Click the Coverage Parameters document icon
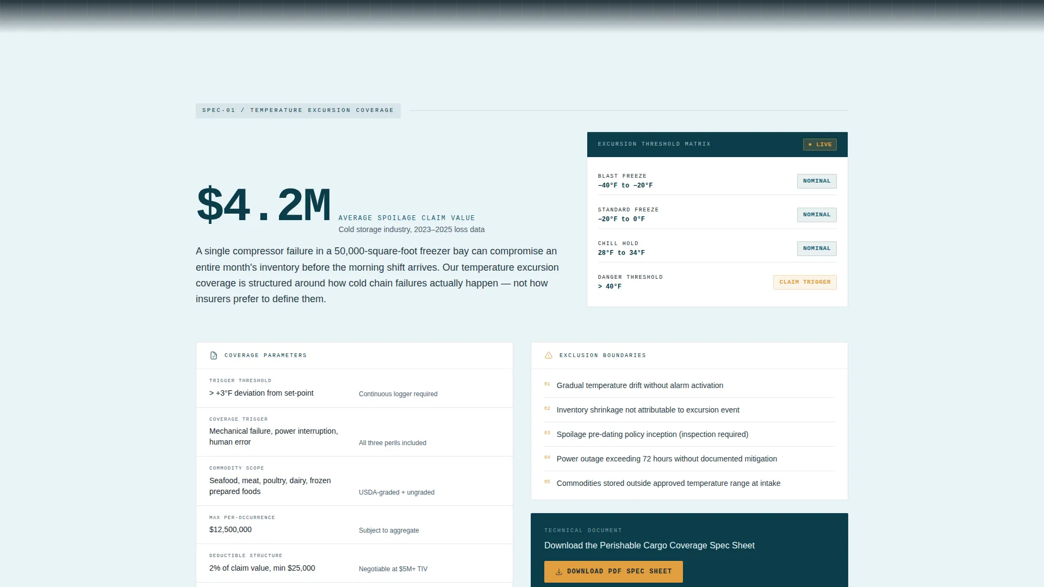The height and width of the screenshot is (587, 1044). 214,355
